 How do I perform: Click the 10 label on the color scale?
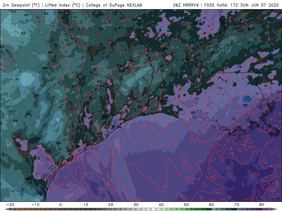click(86, 205)
